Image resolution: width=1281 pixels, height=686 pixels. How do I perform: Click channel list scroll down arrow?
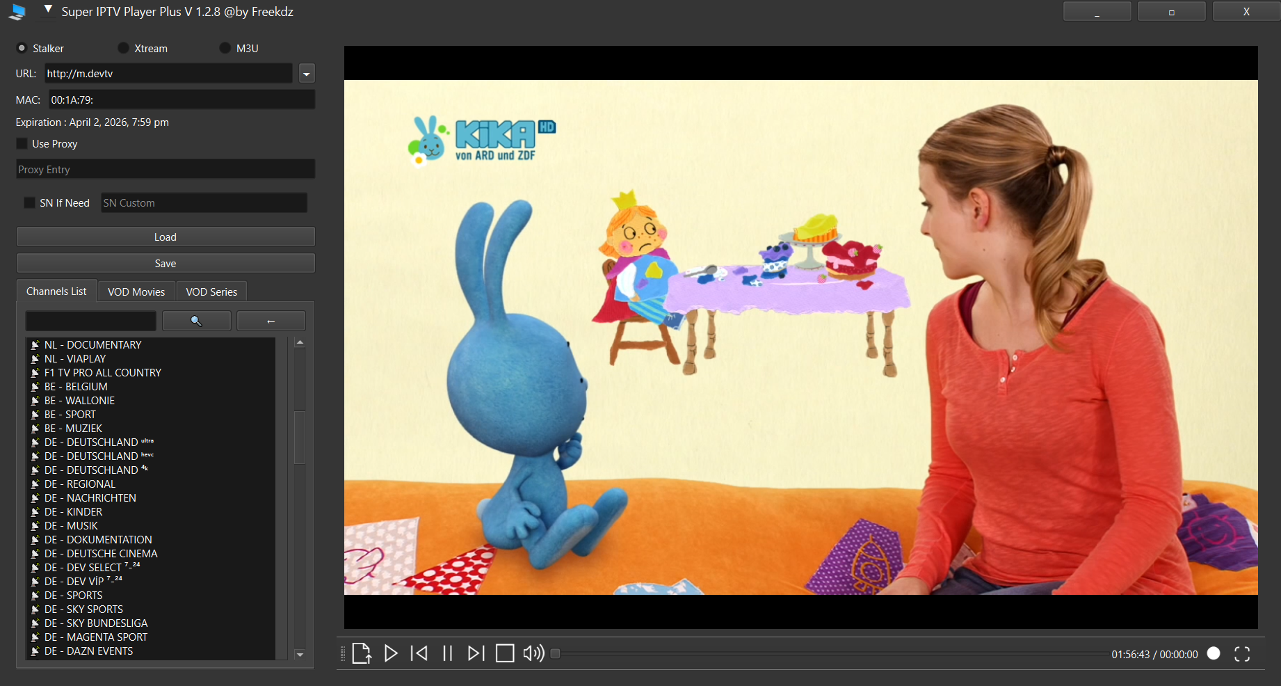[x=300, y=654]
